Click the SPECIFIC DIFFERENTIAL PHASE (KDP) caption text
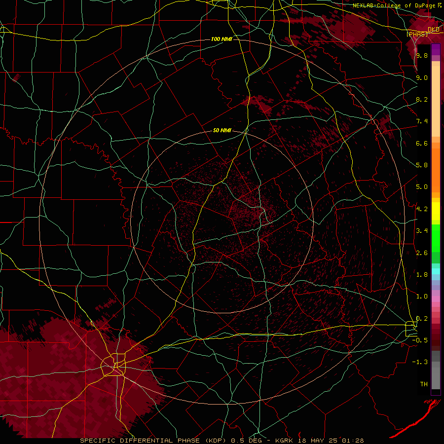The width and height of the screenshot is (444, 444). 153,441
